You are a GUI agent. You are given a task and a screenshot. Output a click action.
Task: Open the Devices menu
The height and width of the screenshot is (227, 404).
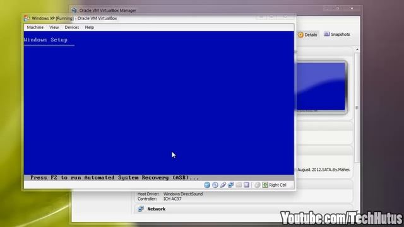(x=72, y=27)
